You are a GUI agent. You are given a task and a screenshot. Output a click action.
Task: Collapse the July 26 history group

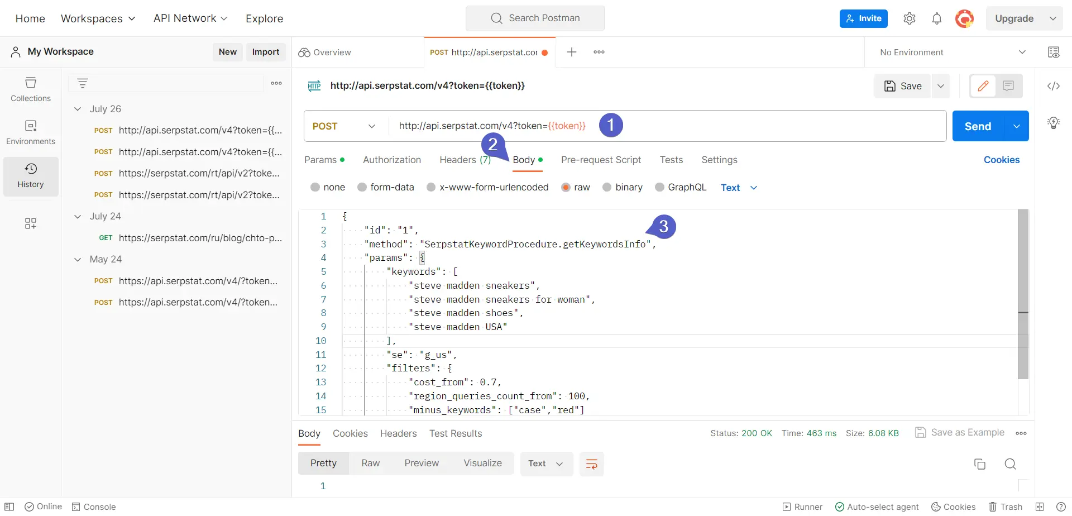coord(78,109)
